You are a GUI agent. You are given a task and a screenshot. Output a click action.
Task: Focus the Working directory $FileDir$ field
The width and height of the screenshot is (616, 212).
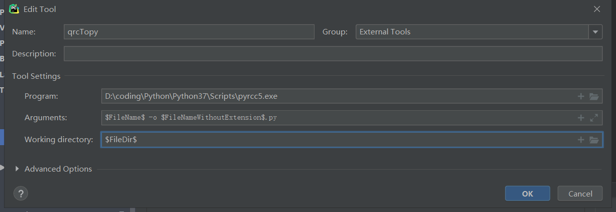[x=335, y=140]
